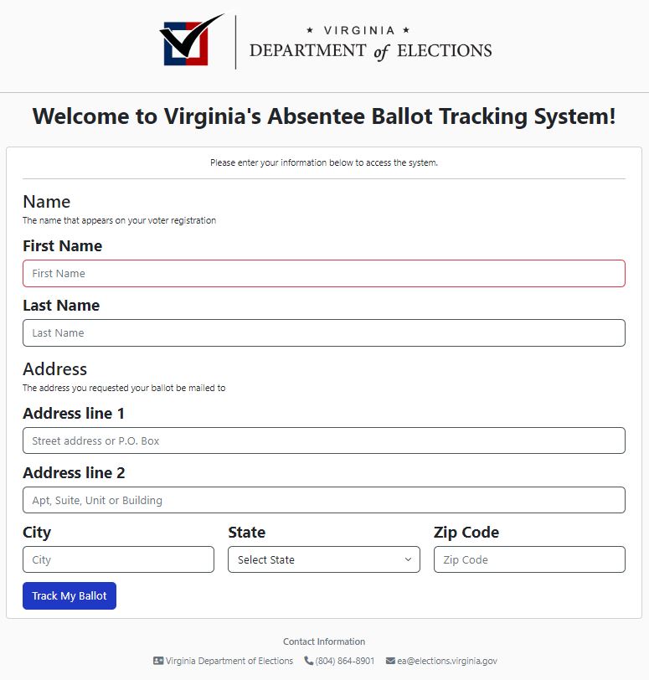Click the (804) 864-8901 phone number
This screenshot has height=680, width=649.
[345, 661]
